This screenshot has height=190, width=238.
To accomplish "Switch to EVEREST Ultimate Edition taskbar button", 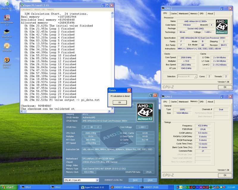I will (x=123, y=187).
